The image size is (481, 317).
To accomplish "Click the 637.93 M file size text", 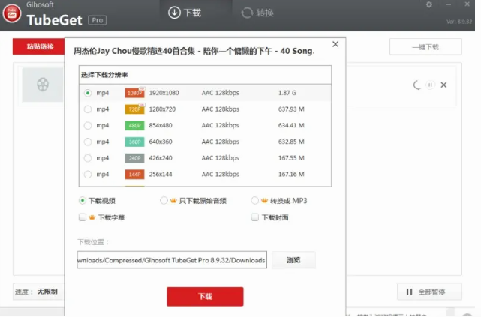I will [x=291, y=109].
